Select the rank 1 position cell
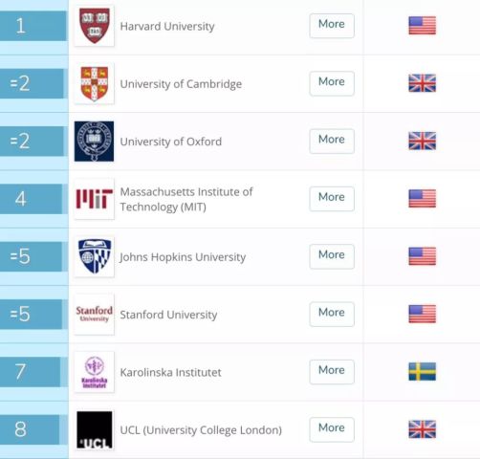This screenshot has height=459, width=480. (33, 26)
